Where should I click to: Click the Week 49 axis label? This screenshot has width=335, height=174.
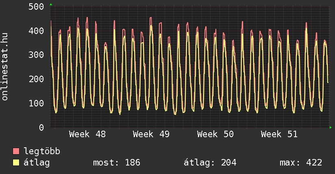[x=151, y=134]
